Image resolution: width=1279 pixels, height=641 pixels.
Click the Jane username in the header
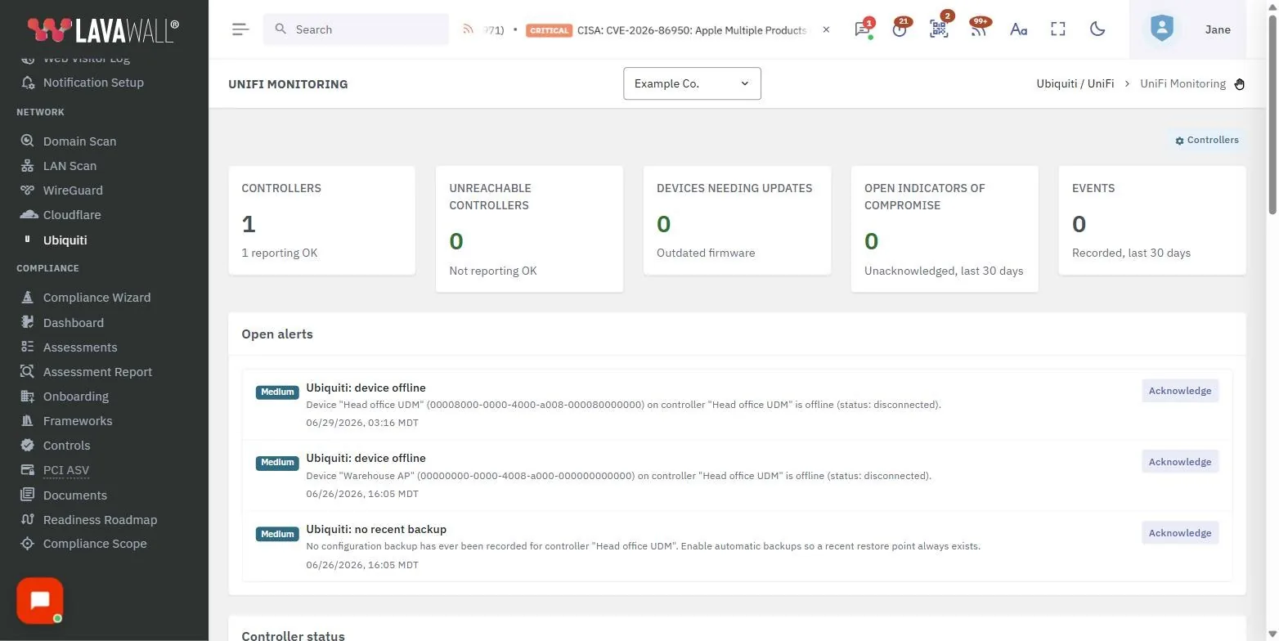pyautogui.click(x=1218, y=29)
